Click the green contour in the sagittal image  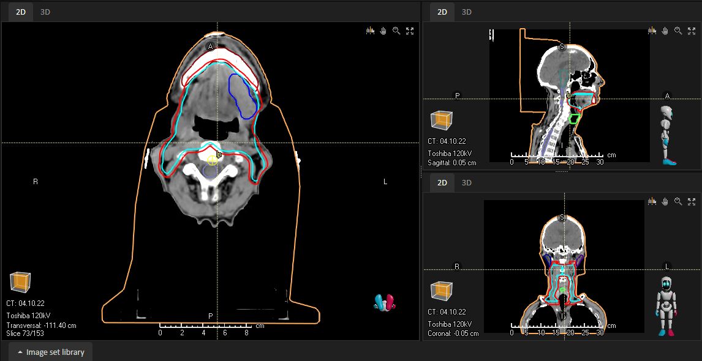point(575,119)
